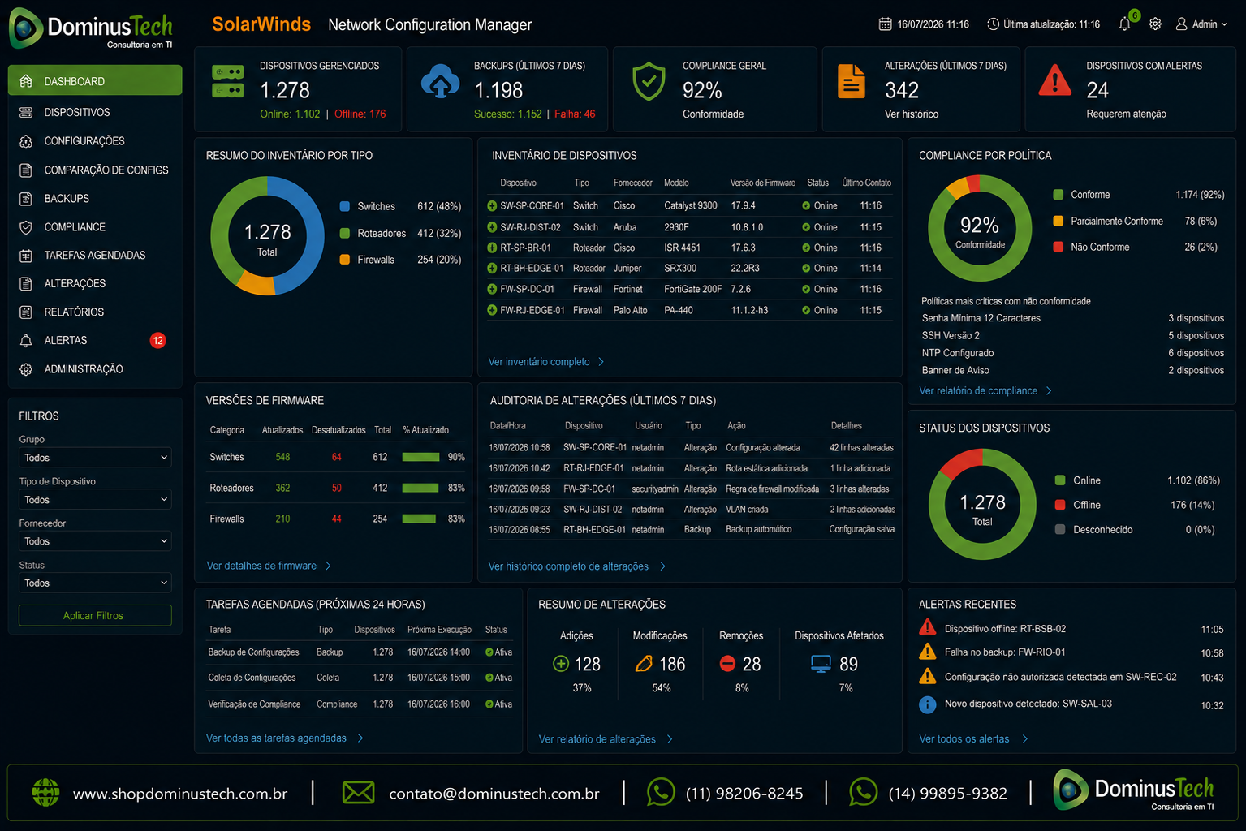Screen dimensions: 1246x831
Task: Click the blue Switches legend swatch
Action: 345,207
